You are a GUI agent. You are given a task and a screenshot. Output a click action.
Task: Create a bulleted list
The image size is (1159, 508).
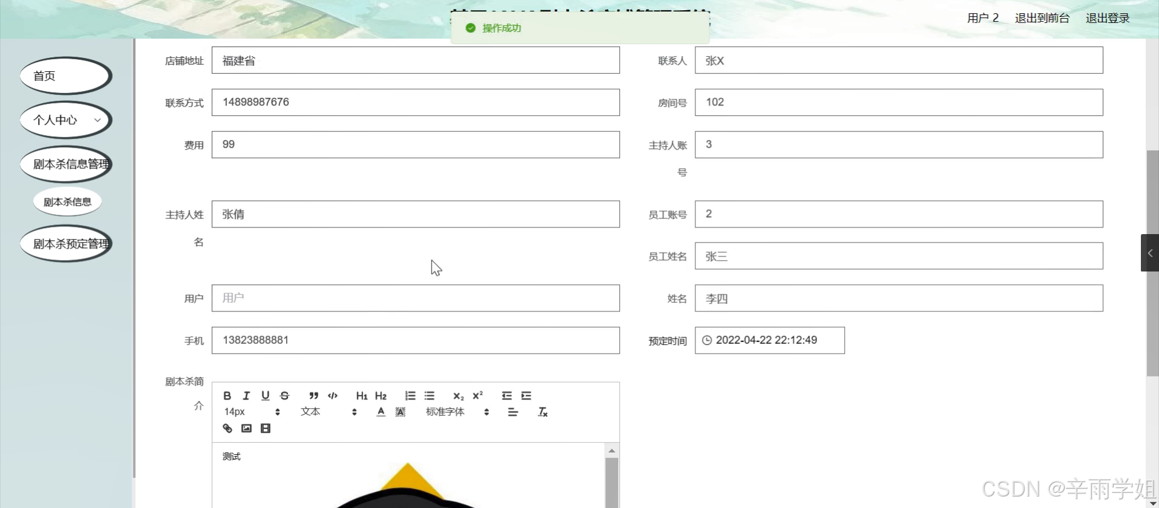[x=430, y=396]
